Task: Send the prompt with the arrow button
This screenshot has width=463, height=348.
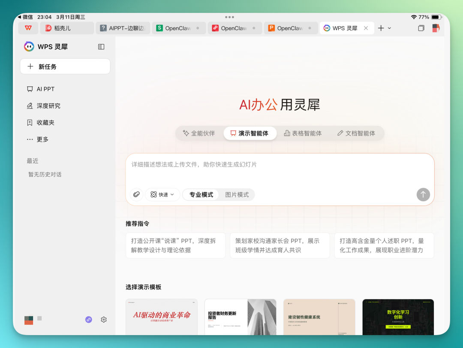Action: coord(423,194)
